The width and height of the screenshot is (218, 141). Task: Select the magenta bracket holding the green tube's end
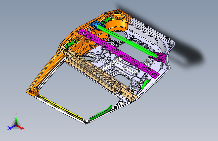(160, 57)
